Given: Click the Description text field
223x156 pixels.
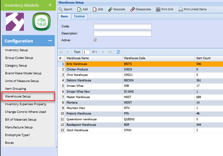Looking at the screenshot, I should click(122, 33).
